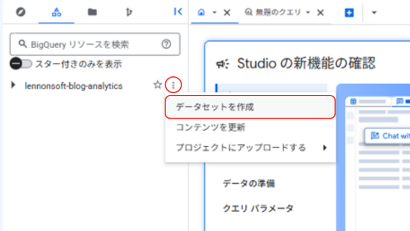
Task: Choose プロジェクトにアップロードする menu entry
Action: tap(250, 148)
